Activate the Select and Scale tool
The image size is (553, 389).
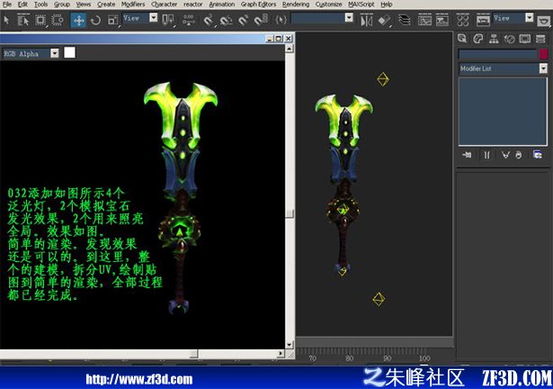[x=113, y=20]
